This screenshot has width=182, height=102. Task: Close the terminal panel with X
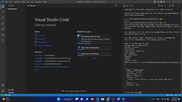(179, 6)
